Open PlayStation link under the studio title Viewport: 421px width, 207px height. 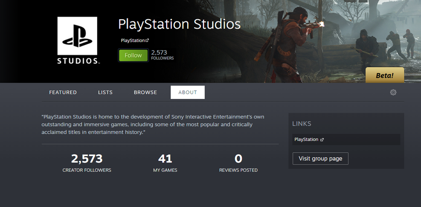tap(133, 41)
